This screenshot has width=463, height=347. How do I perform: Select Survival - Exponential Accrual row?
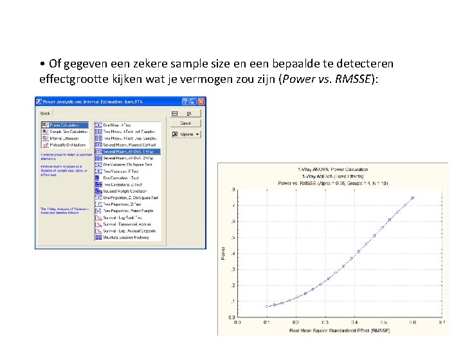click(x=127, y=224)
